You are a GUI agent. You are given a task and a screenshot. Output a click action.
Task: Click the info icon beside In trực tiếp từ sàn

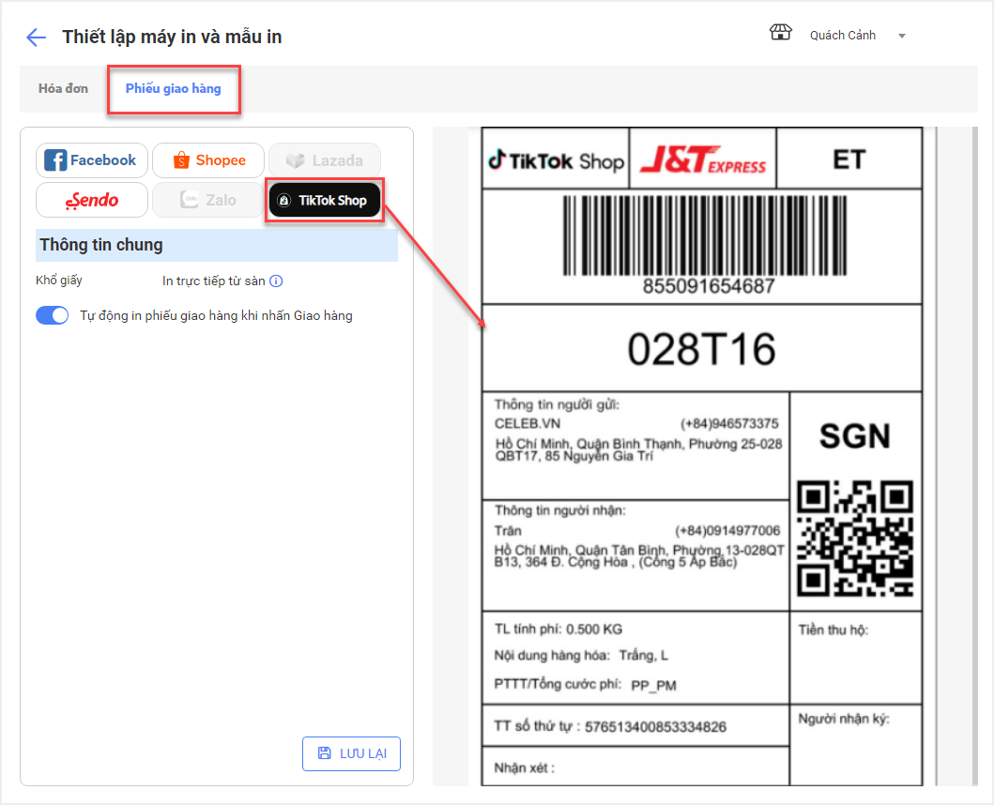point(276,281)
